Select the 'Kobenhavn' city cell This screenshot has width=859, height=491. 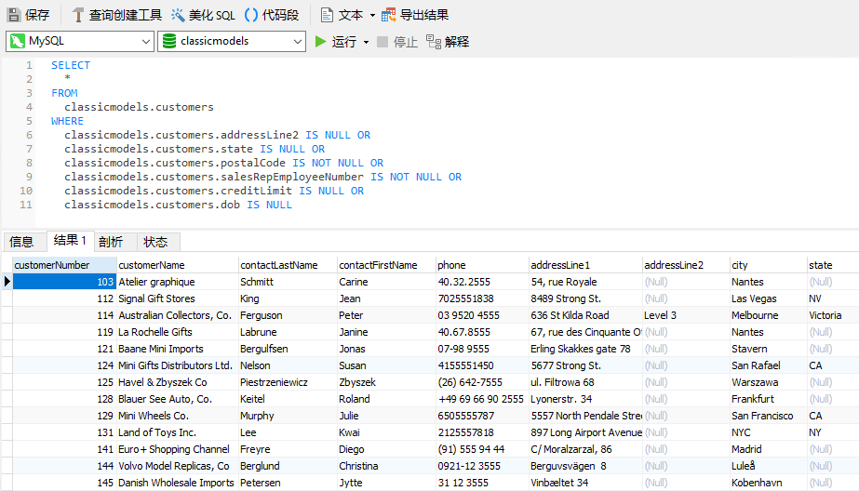[769, 483]
